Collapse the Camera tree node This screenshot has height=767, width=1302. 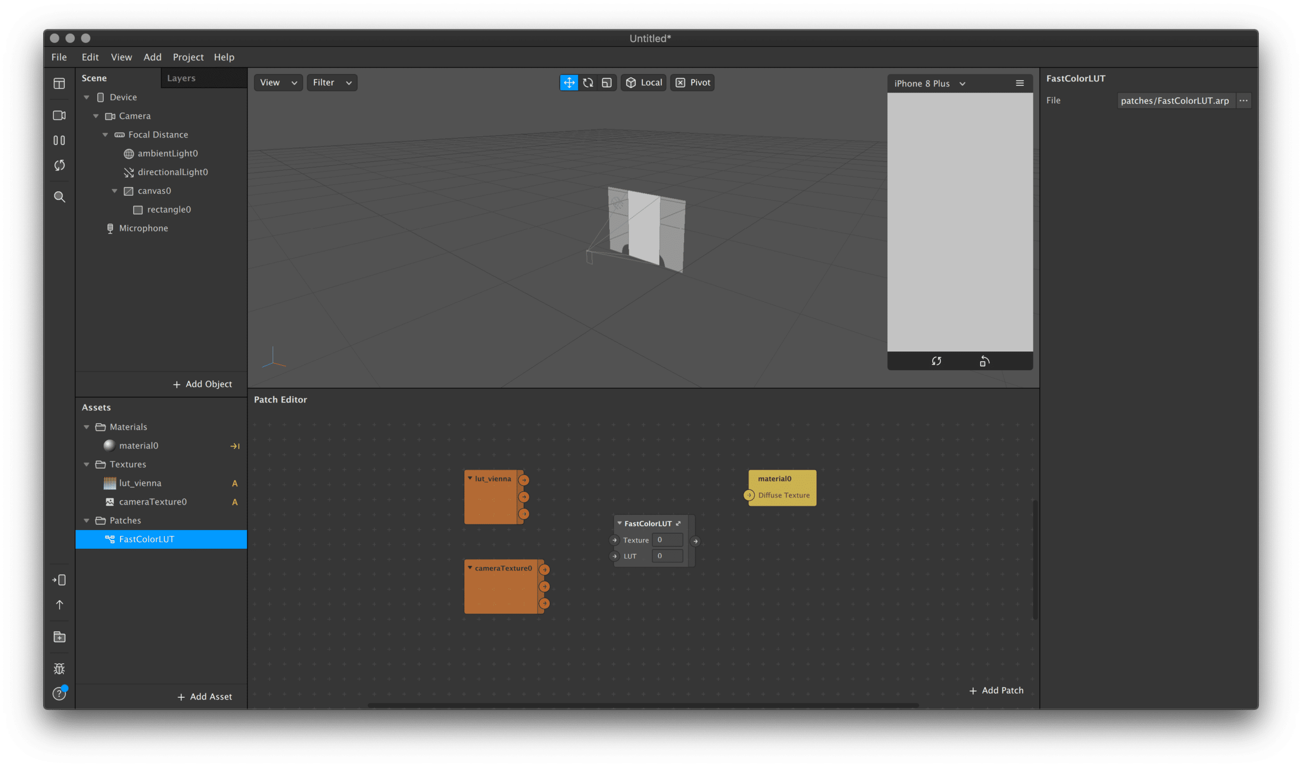tap(96, 116)
